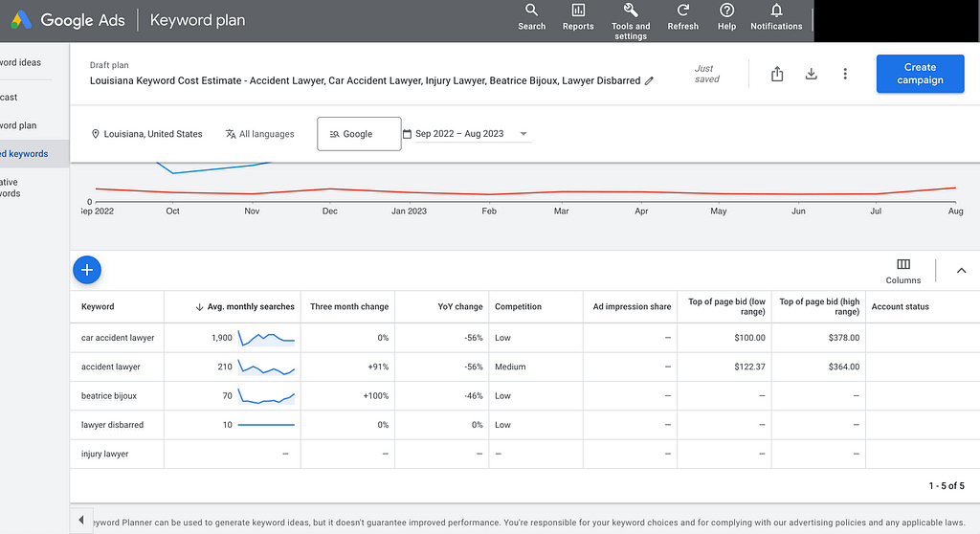980x534 pixels.
Task: Click the Keyword plan page title
Action: 197,20
